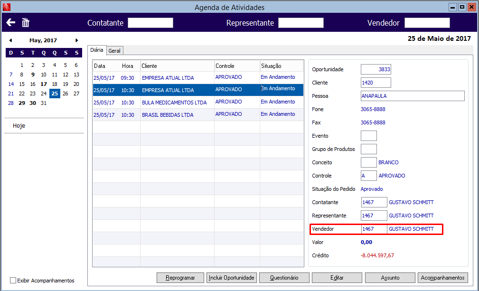
Task: Click the application logo icon in title bar
Action: [x=7, y=7]
